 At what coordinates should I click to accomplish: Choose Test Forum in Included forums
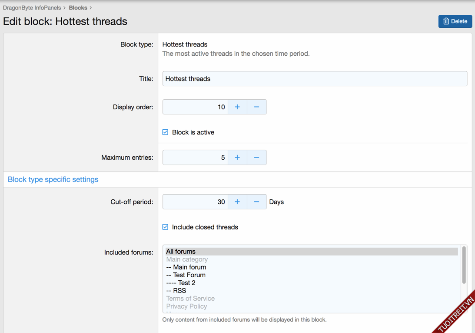[186, 275]
